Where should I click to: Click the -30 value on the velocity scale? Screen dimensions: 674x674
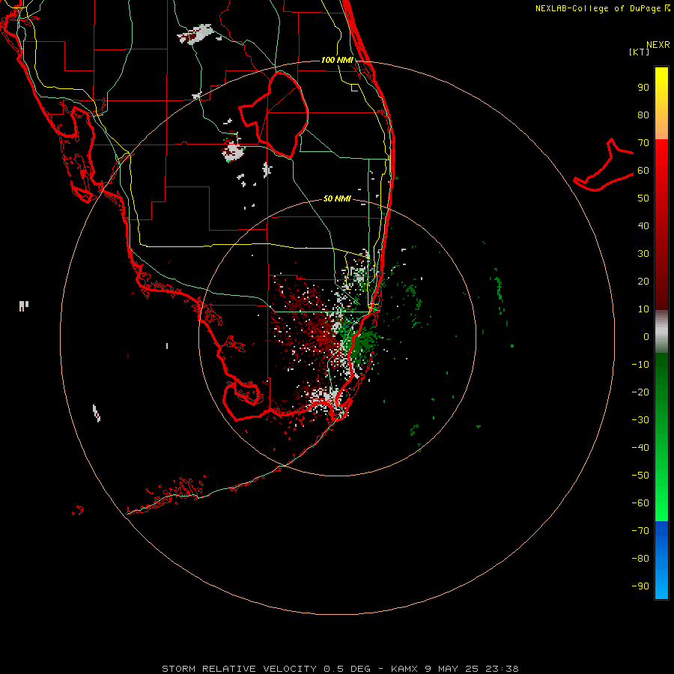click(x=640, y=420)
